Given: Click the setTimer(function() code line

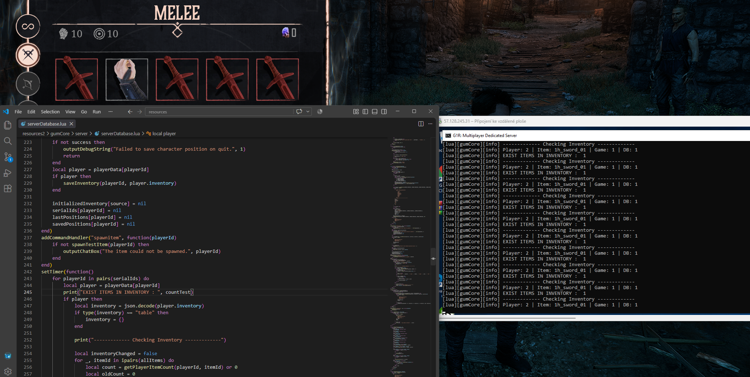Looking at the screenshot, I should point(67,272).
